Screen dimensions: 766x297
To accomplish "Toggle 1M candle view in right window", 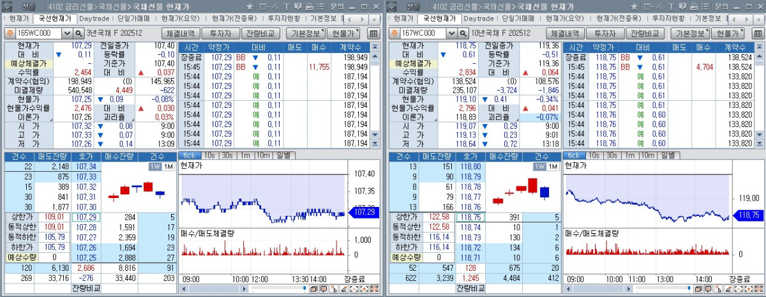I will [x=552, y=167].
